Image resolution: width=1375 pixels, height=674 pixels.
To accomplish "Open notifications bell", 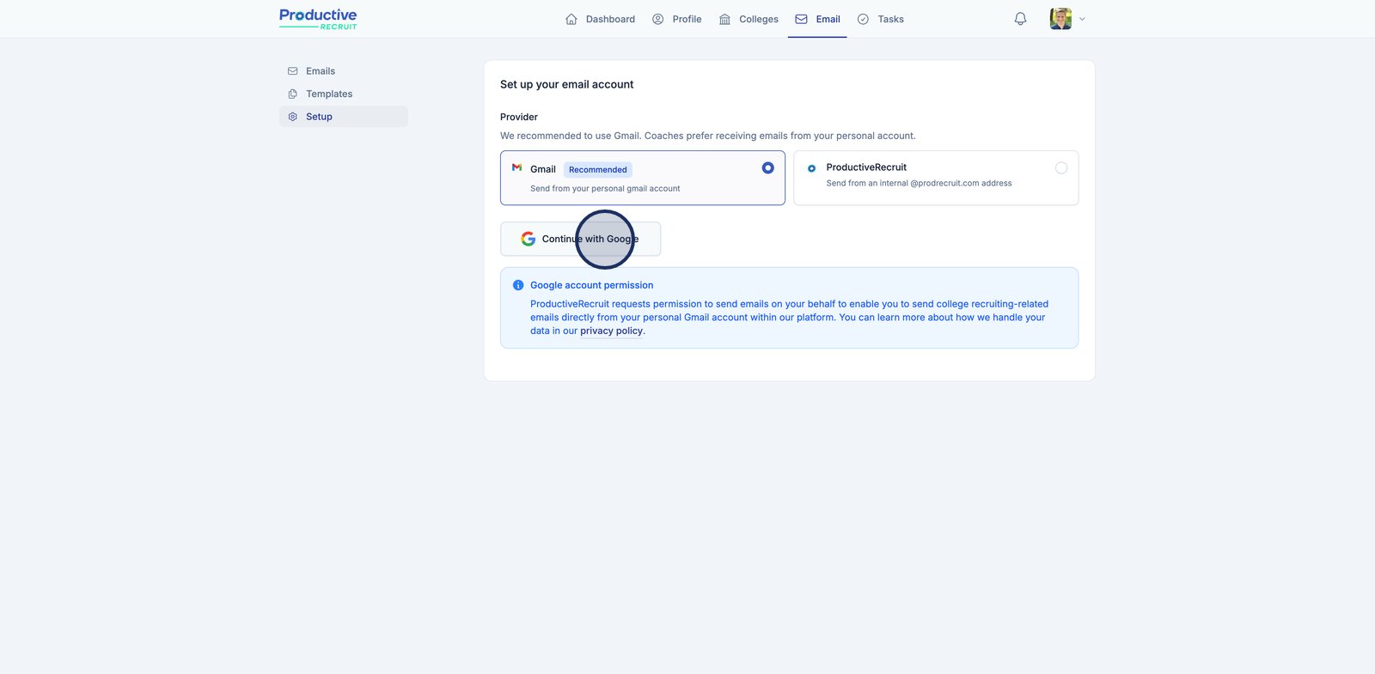I will 1020,19.
